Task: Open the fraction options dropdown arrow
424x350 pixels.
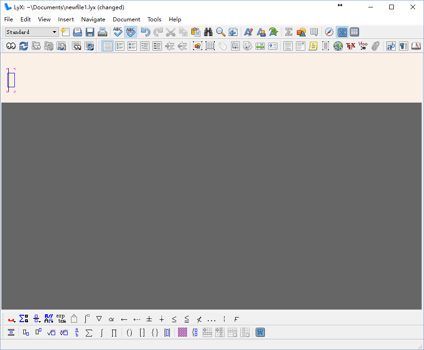Action: coord(39,321)
